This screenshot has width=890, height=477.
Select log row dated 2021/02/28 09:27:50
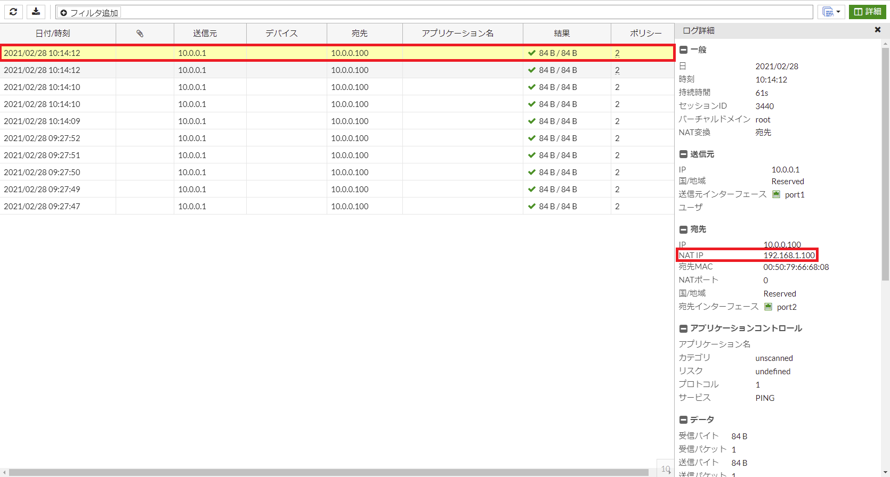pos(337,172)
